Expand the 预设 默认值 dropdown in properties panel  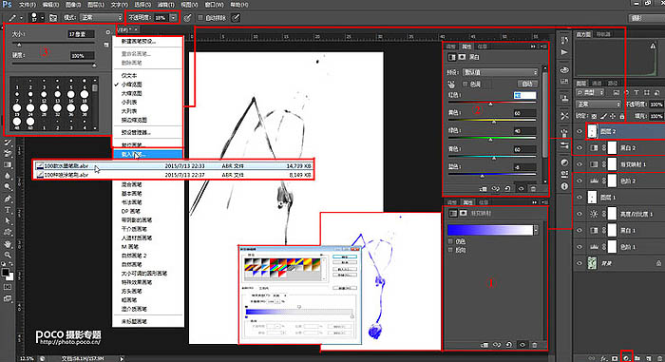click(x=500, y=72)
